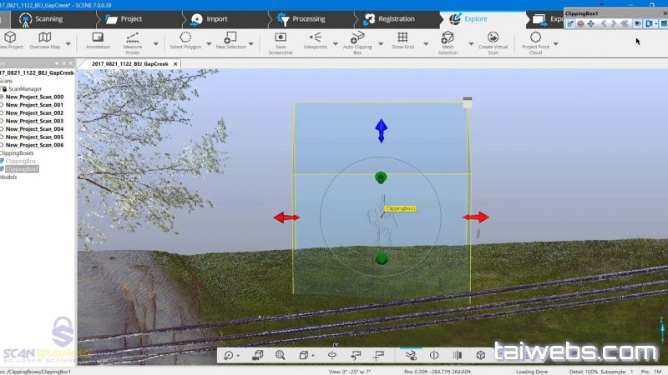Screen dimensions: 668x375
Task: Click the ClippingBox1 label in the 3D view
Action: (x=401, y=208)
